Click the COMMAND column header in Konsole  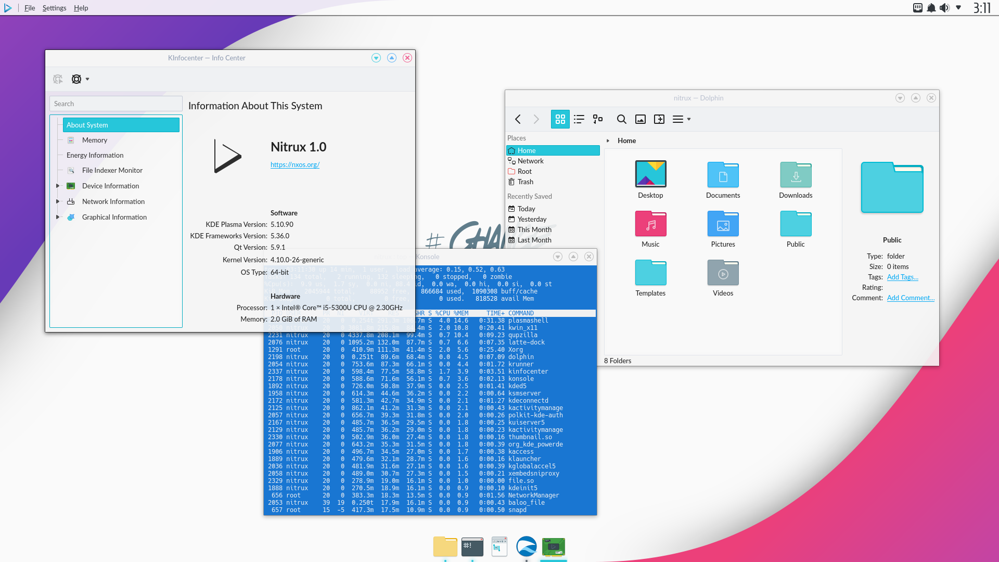point(521,313)
